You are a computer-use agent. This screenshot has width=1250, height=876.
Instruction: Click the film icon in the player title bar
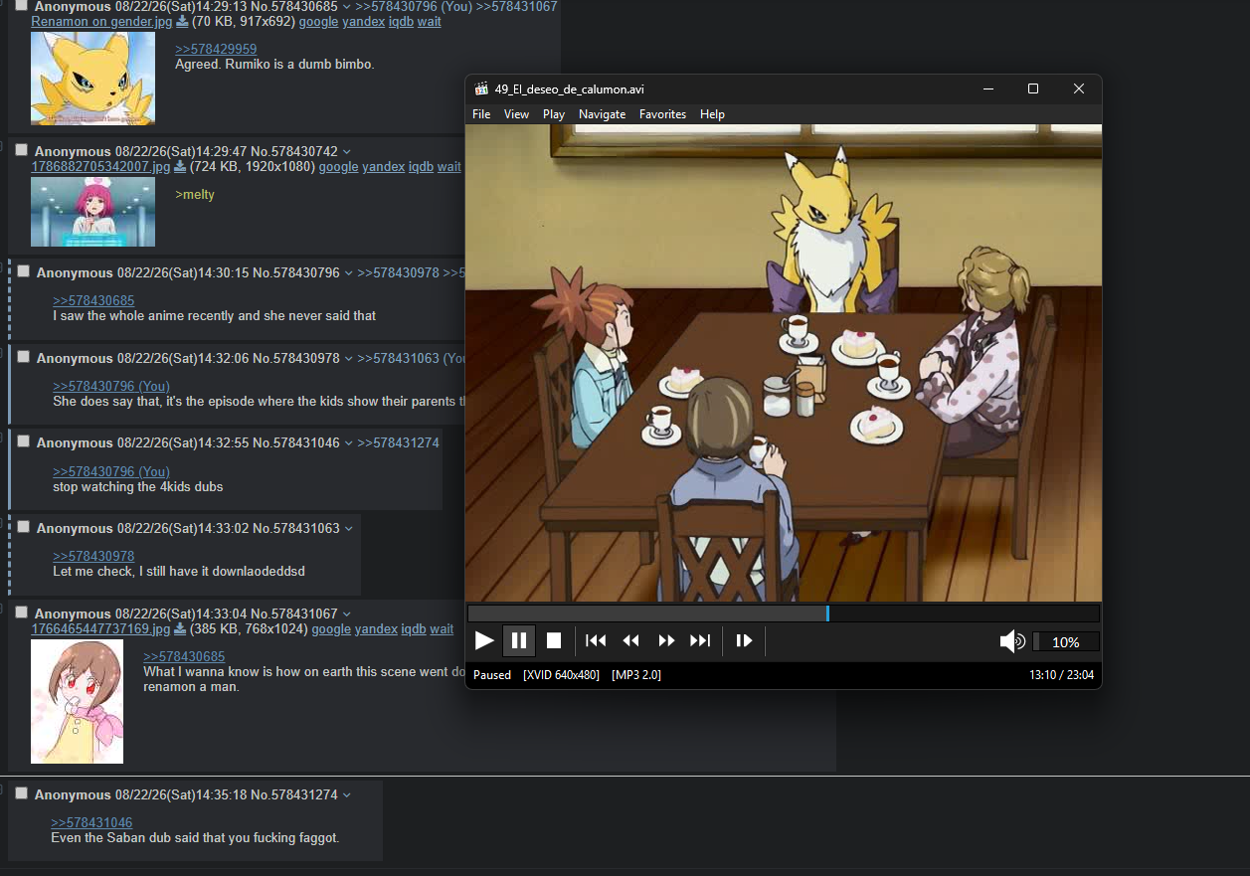[482, 88]
